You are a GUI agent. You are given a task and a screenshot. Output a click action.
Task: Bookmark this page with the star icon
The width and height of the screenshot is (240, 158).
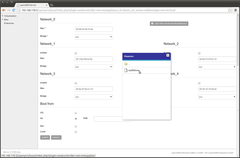pyautogui.click(x=230, y=10)
